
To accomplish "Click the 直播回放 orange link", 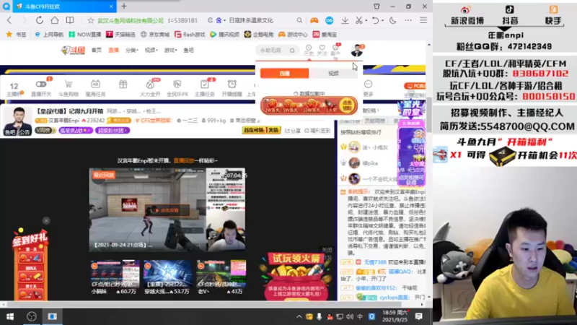I will 184,160.
